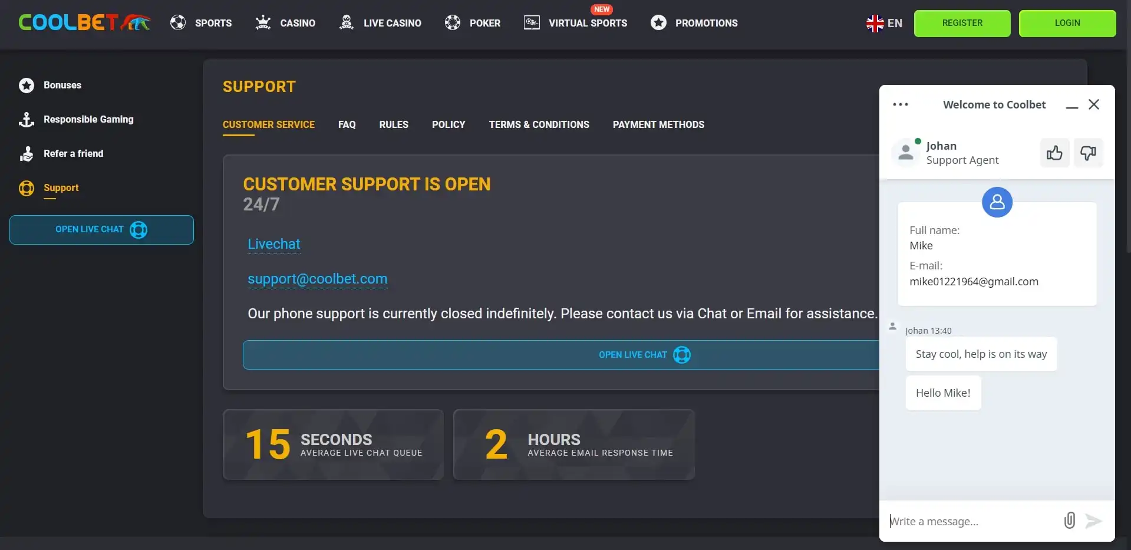Viewport: 1131px width, 550px height.
Task: Focus the Write a message input field
Action: 972,521
